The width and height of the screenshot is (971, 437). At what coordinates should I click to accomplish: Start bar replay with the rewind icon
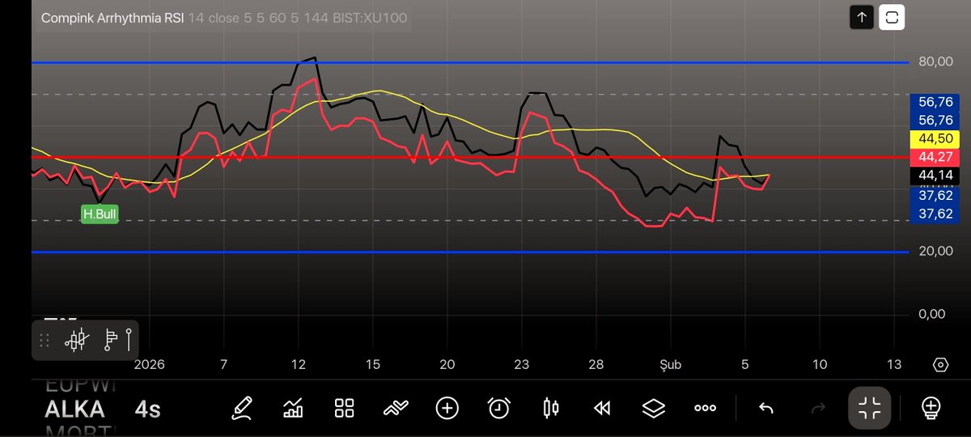tap(602, 408)
